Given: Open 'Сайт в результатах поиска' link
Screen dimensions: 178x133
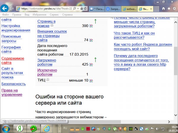Looking at the screenshot, I should click(x=12, y=73).
